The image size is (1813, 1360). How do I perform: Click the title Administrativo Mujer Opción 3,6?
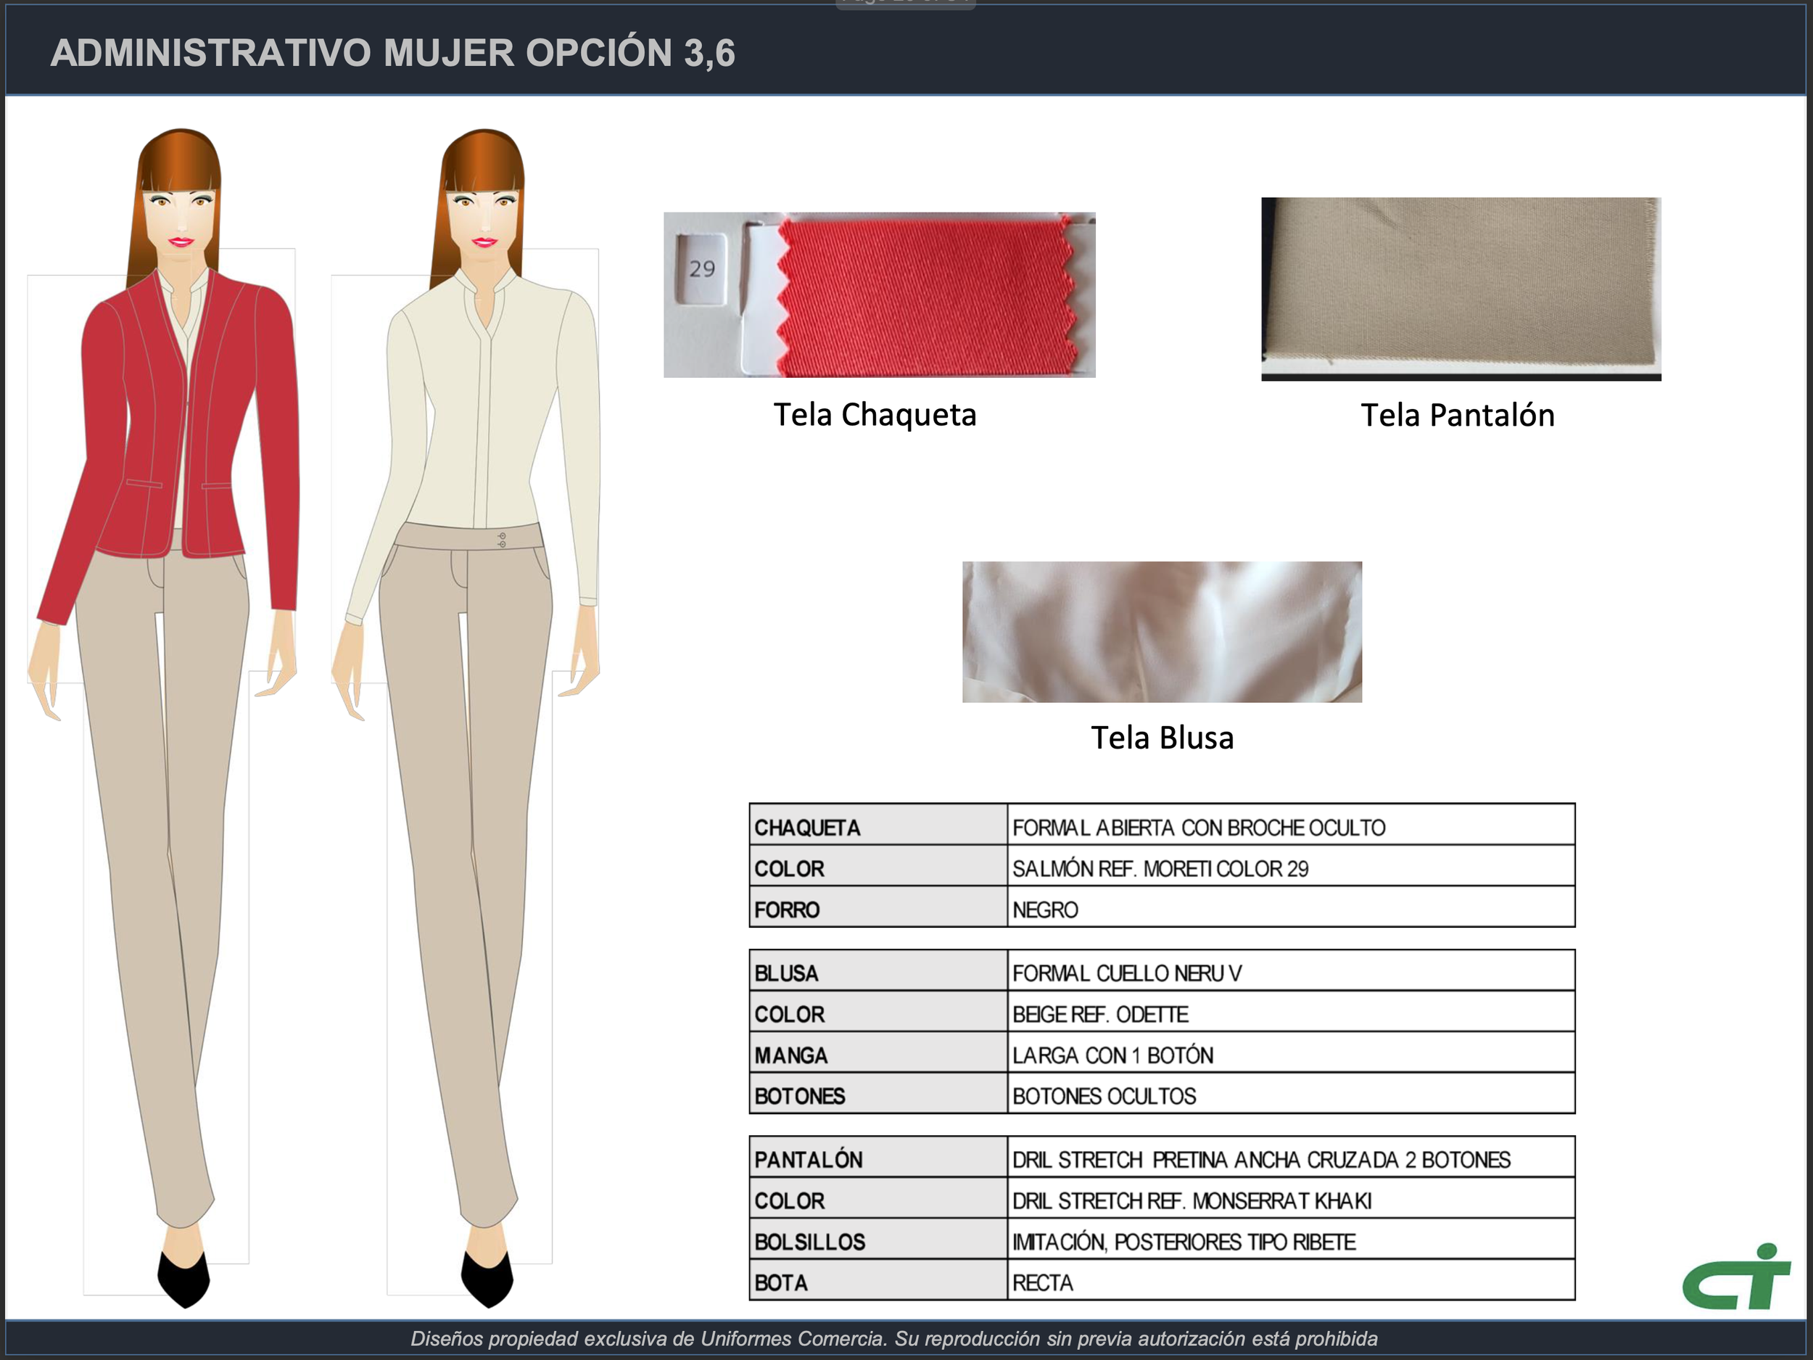coord(392,53)
